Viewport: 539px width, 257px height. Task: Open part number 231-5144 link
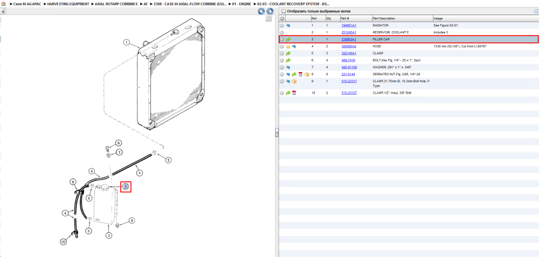tap(348, 74)
